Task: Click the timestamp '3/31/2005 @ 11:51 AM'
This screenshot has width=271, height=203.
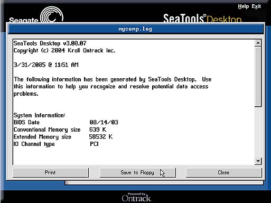Action: tap(46, 65)
